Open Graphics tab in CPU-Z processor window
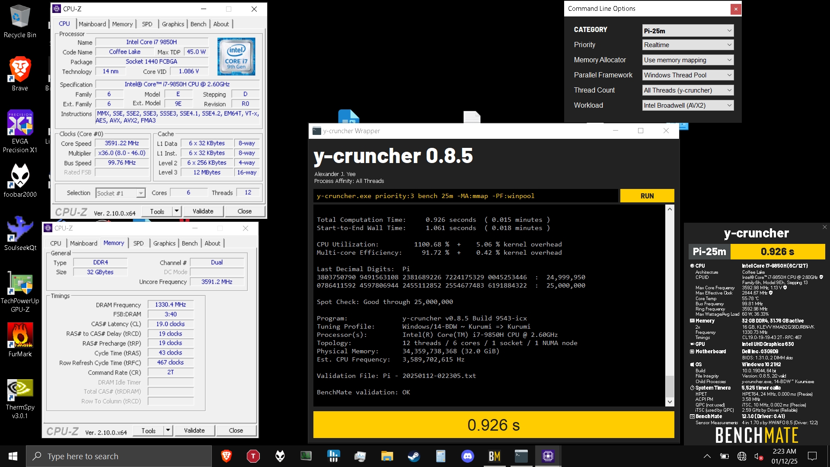The height and width of the screenshot is (467, 830). (173, 24)
